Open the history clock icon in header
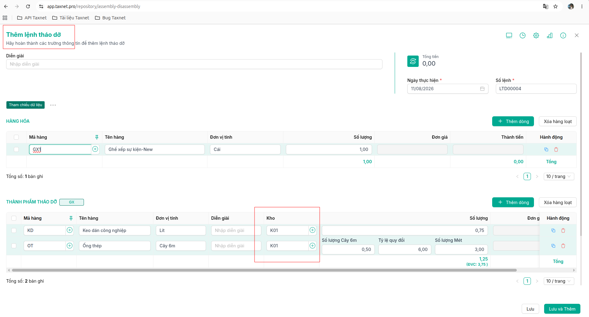 [x=522, y=36]
